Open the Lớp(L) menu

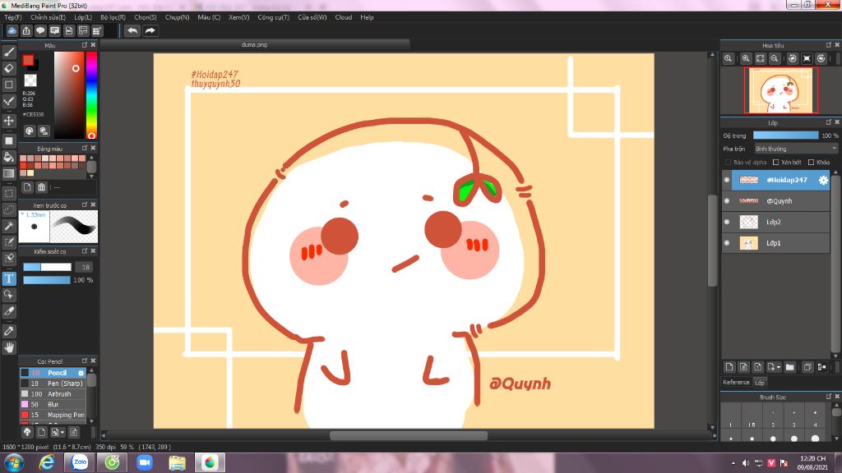[83, 17]
